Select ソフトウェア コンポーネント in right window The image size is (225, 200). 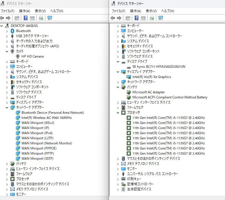(x=143, y=51)
